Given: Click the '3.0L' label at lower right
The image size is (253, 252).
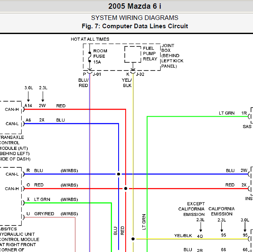Looking at the screenshot, I should (x=245, y=220).
